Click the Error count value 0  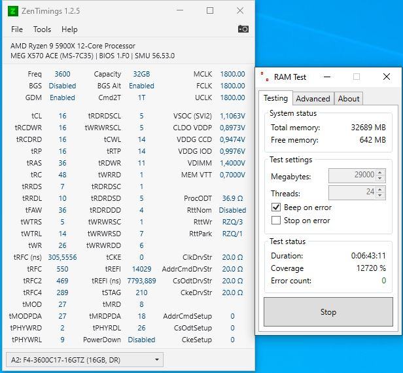[x=384, y=281]
